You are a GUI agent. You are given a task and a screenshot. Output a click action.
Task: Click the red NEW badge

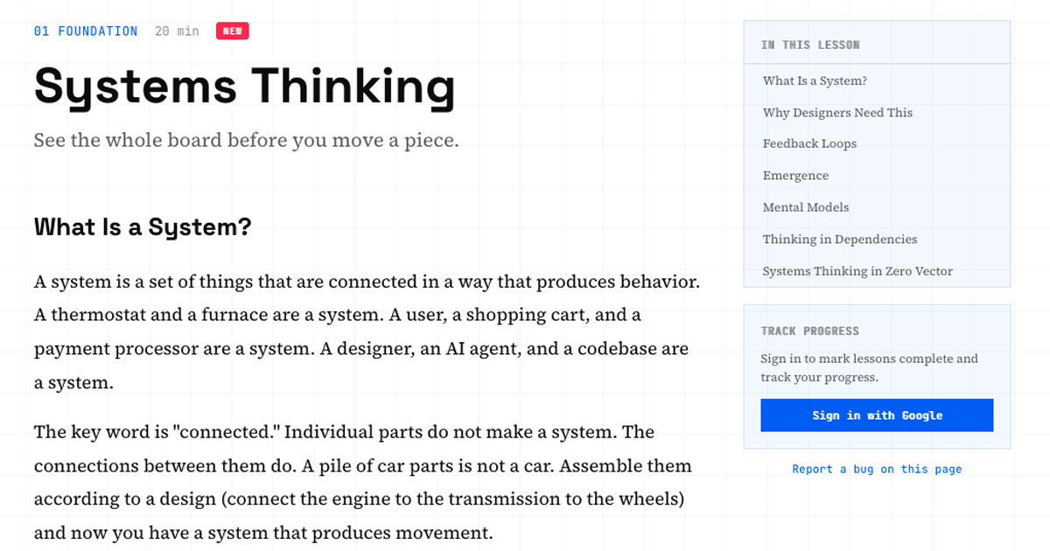232,31
